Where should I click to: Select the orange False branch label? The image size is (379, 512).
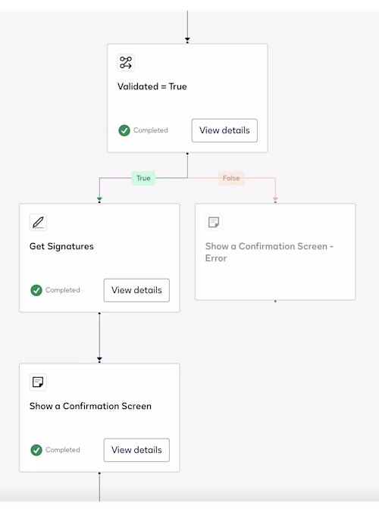pyautogui.click(x=231, y=178)
